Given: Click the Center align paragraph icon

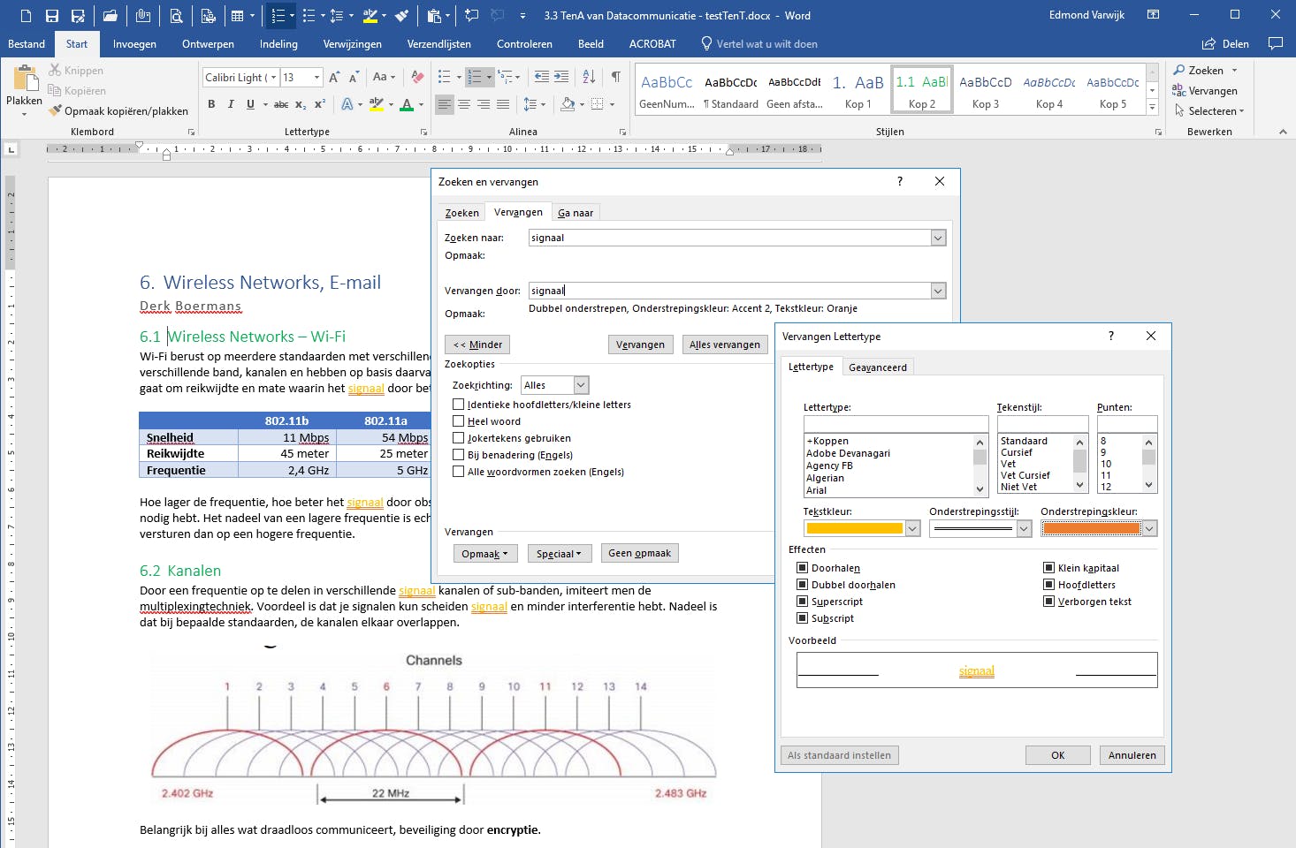Looking at the screenshot, I should (463, 104).
